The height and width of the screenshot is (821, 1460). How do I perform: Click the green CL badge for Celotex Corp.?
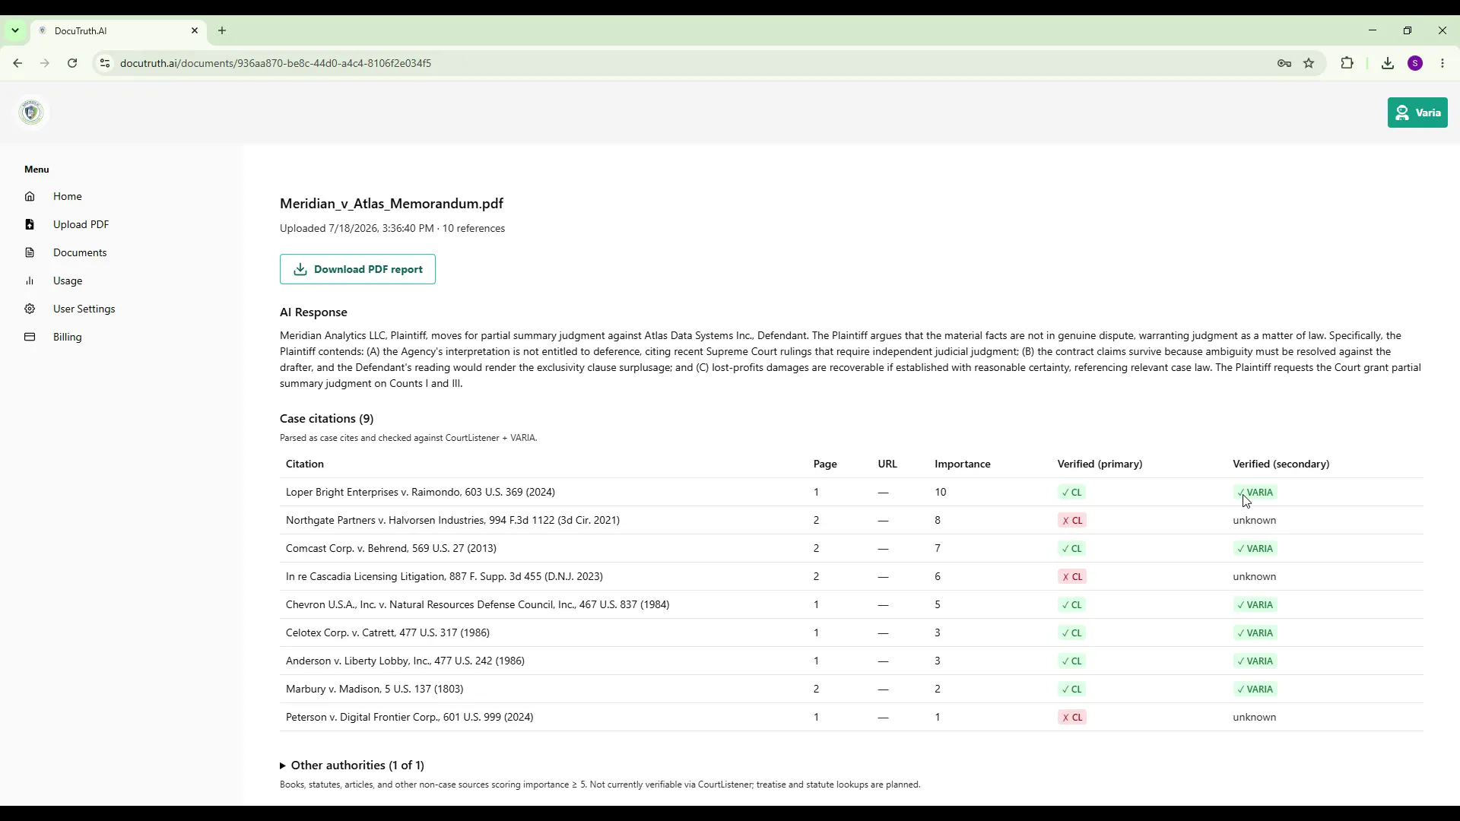pos(1071,633)
